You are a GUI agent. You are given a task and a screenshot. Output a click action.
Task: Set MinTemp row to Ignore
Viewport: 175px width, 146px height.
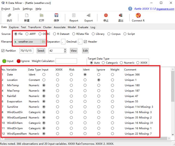[x=99, y=85]
